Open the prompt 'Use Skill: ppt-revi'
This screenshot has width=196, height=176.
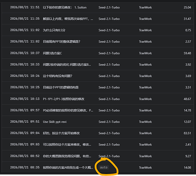(x=55, y=122)
